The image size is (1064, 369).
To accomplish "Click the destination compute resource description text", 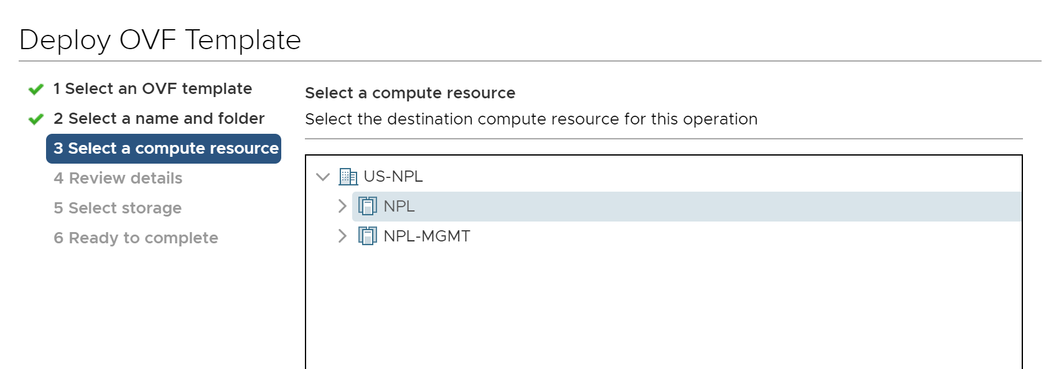I will click(531, 119).
